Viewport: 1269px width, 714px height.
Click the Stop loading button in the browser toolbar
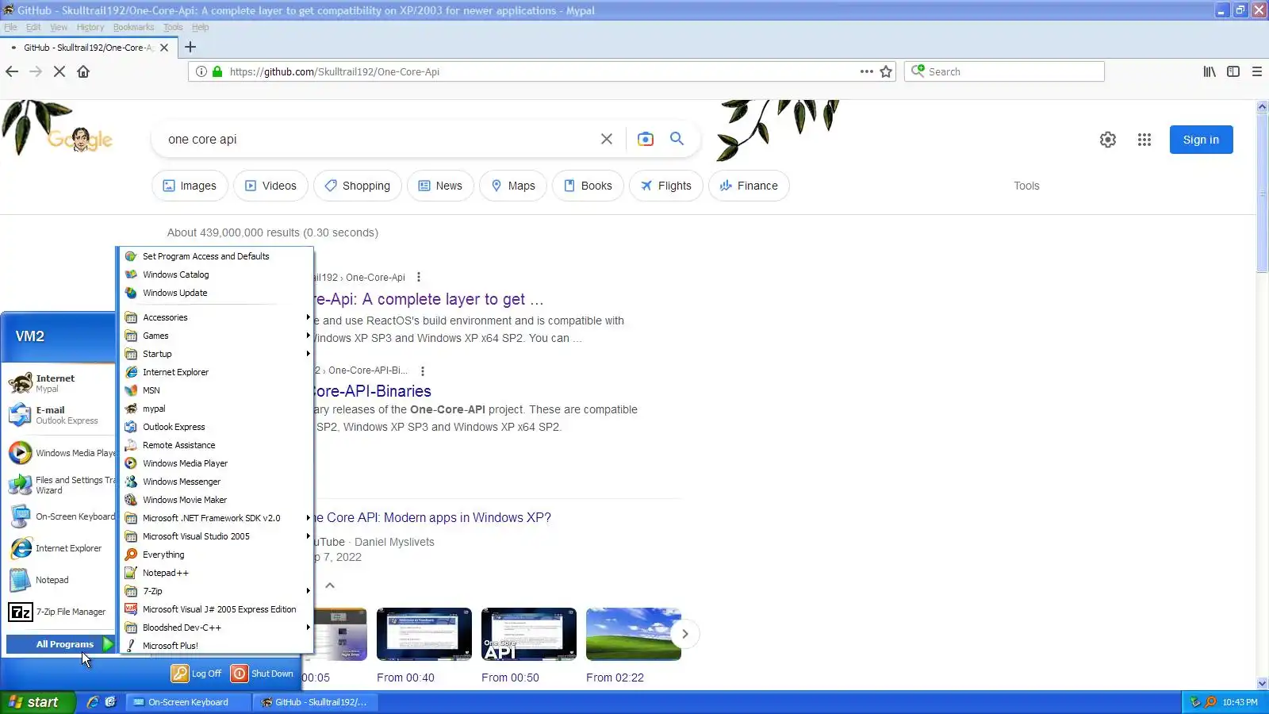(x=59, y=71)
